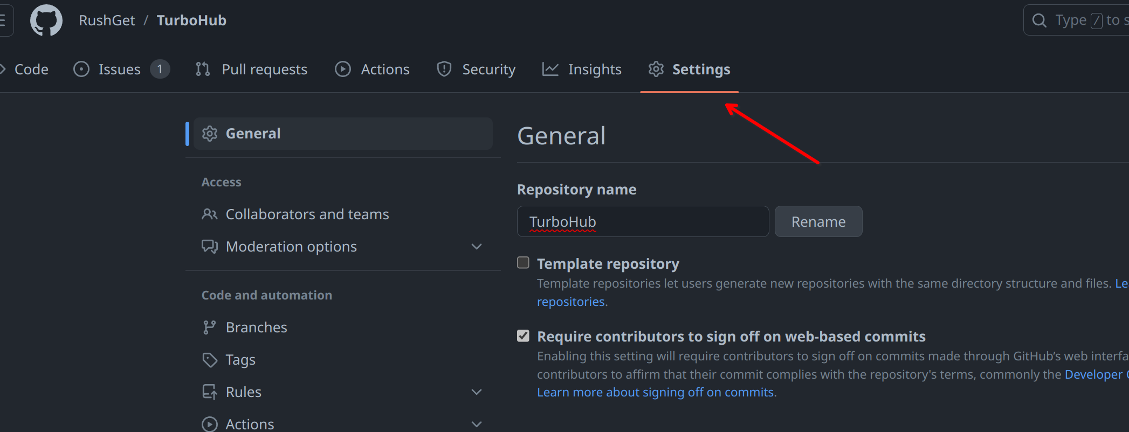Go to the Pull requests tab
Screen dimensions: 1129x432
pos(251,69)
